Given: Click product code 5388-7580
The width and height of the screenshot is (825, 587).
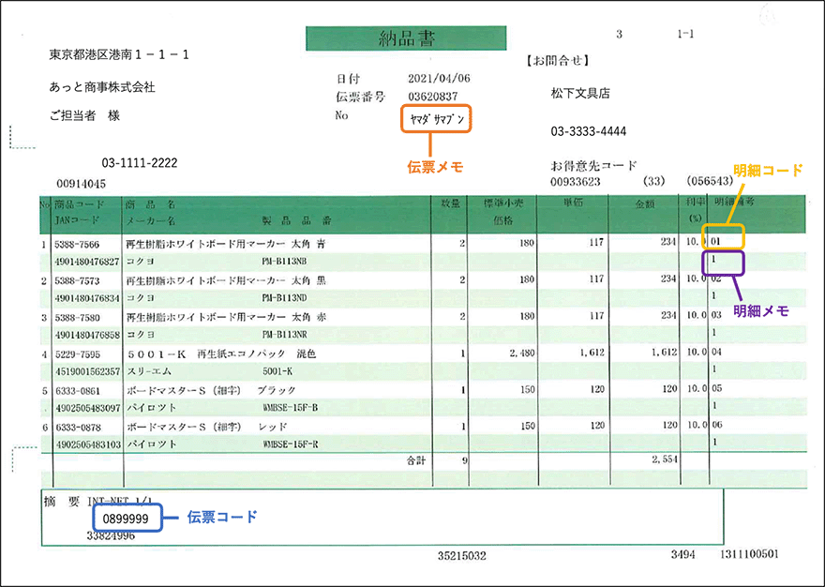Looking at the screenshot, I should (x=77, y=318).
